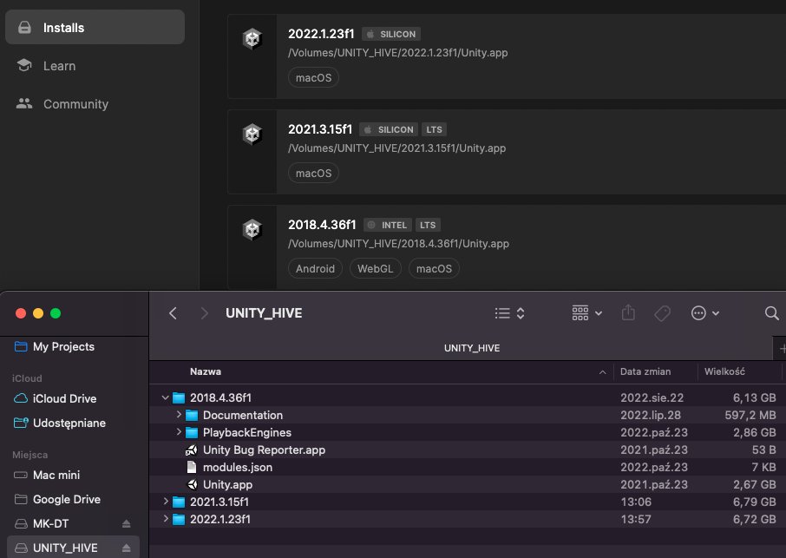Expand the 2022.1.23f1 folder
Image resolution: width=786 pixels, height=558 pixels.
(x=166, y=519)
